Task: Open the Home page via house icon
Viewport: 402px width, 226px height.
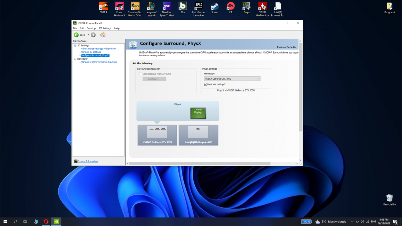Action: coord(103,35)
